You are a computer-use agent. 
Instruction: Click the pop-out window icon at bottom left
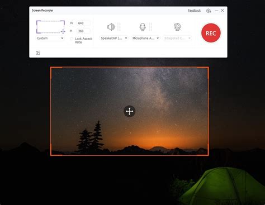coord(38,53)
